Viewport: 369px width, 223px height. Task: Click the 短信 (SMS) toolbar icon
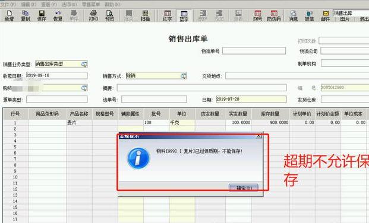tap(310, 16)
